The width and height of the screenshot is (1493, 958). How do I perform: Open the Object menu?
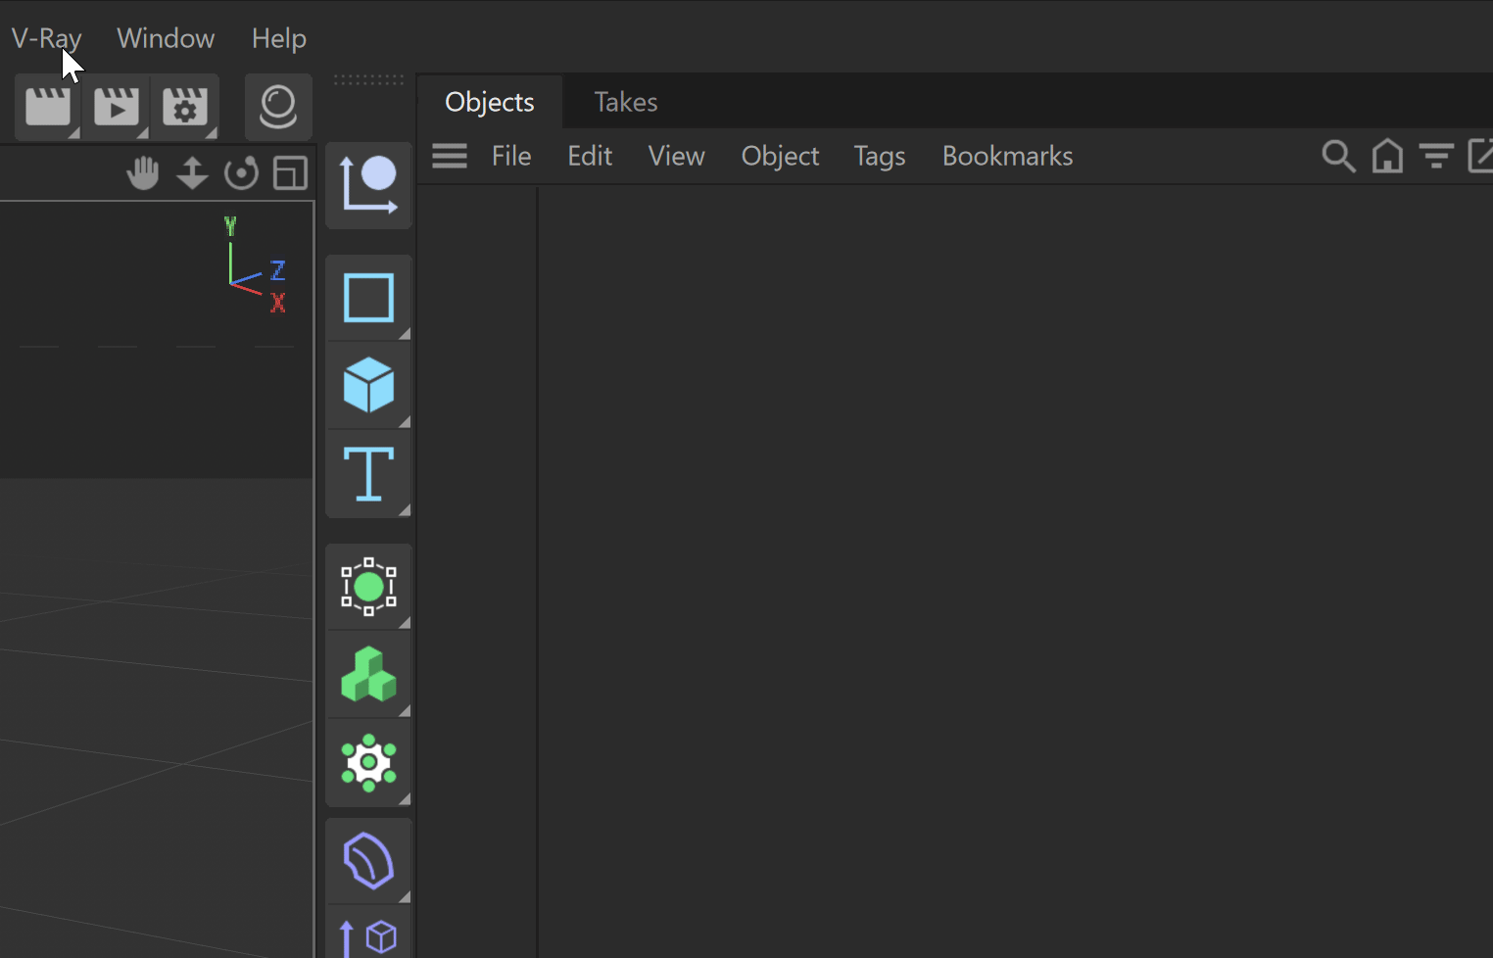(780, 157)
